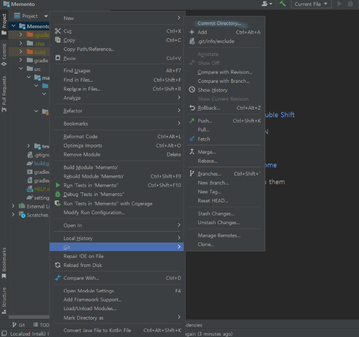Open the Current File run configuration dropdown
The height and width of the screenshot is (337, 359).
311,4
